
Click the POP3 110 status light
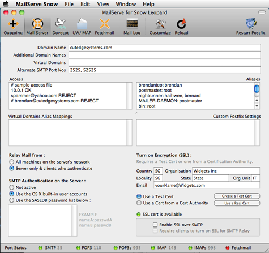click(78, 248)
